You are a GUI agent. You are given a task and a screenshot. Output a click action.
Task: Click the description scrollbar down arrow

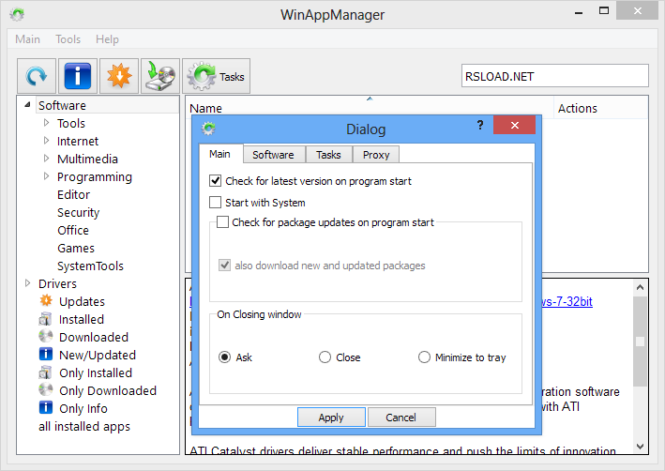[640, 446]
